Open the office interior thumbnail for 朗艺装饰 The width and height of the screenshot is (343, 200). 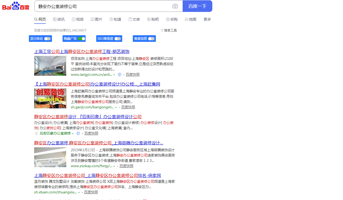(x=50, y=66)
